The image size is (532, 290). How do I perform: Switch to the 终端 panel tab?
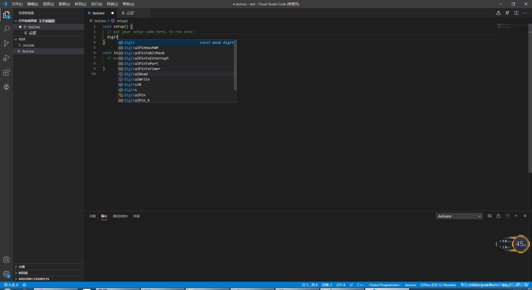pos(137,216)
